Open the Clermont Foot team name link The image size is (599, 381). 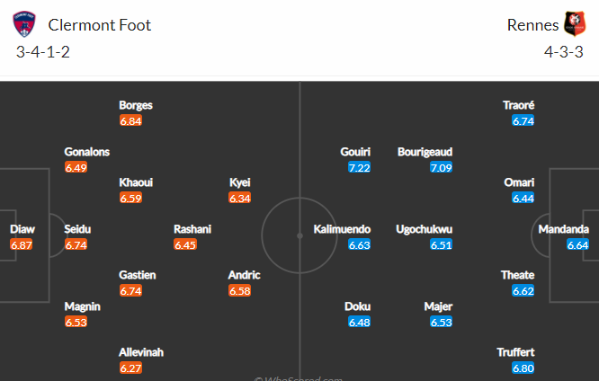click(x=99, y=25)
